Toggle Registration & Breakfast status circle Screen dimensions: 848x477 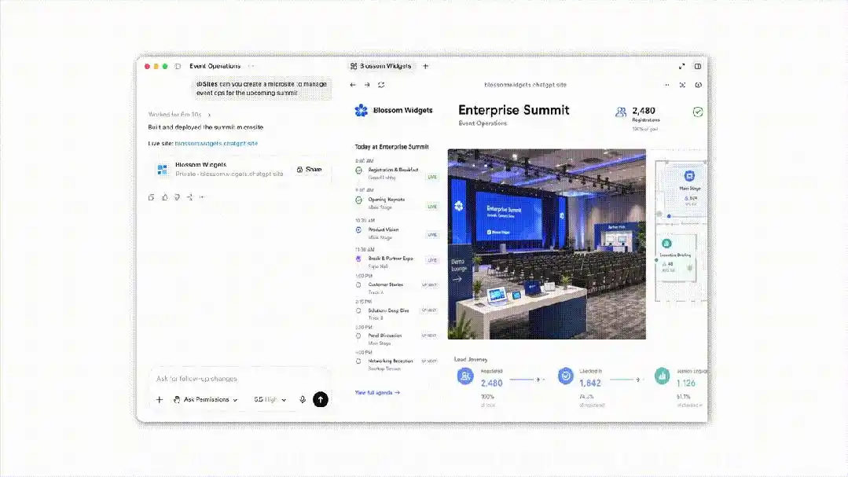coord(358,171)
